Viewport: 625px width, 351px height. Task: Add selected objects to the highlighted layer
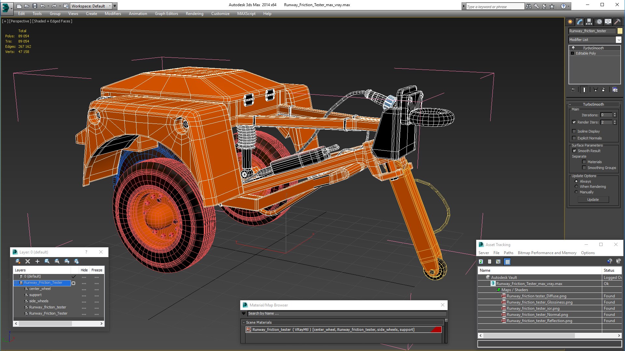pyautogui.click(x=37, y=261)
